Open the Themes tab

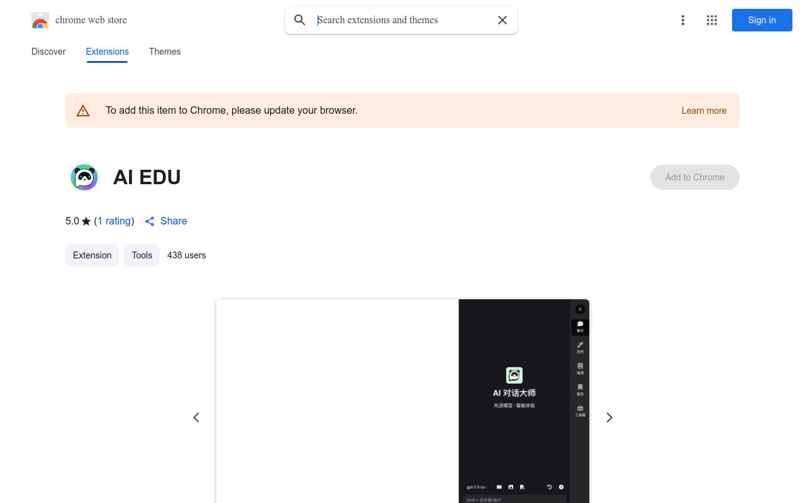point(165,52)
